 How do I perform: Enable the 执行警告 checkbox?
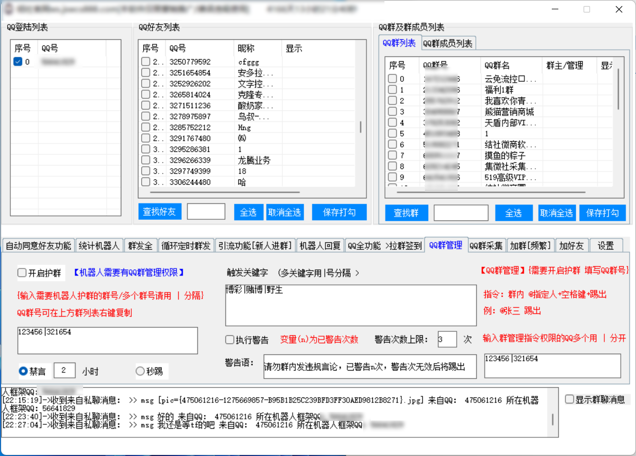(x=230, y=340)
